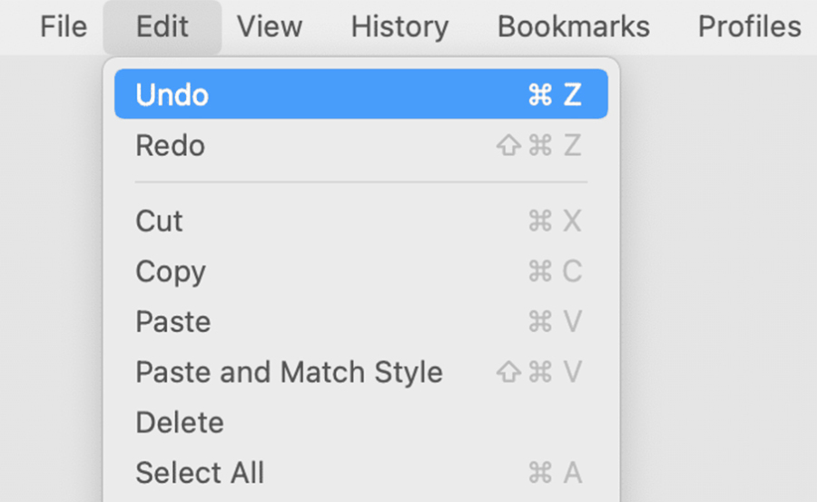The image size is (817, 502).
Task: Select the Cut menu entry
Action: tap(361, 221)
